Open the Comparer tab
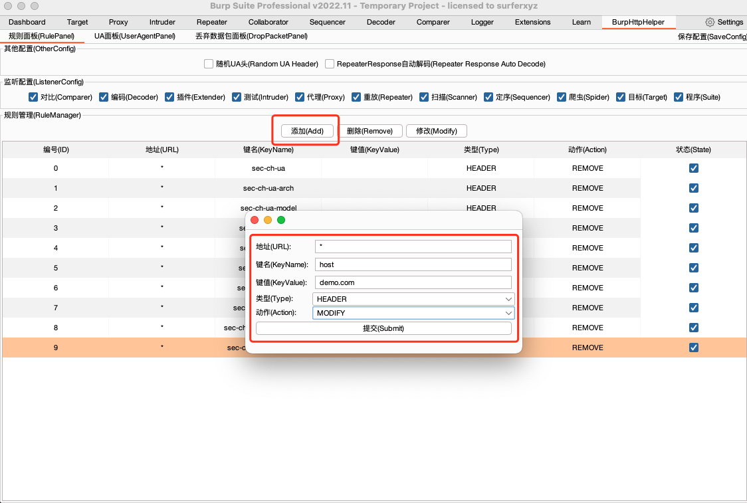This screenshot has width=747, height=503. pos(433,22)
